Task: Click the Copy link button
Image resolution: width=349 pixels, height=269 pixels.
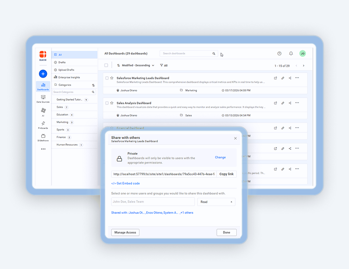Action: point(226,174)
